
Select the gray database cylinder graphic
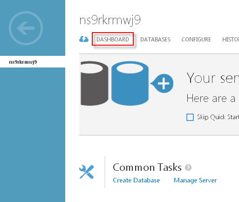click(x=95, y=83)
